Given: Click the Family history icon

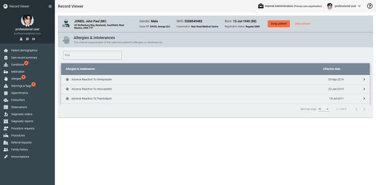Looking at the screenshot, I should [6, 149].
